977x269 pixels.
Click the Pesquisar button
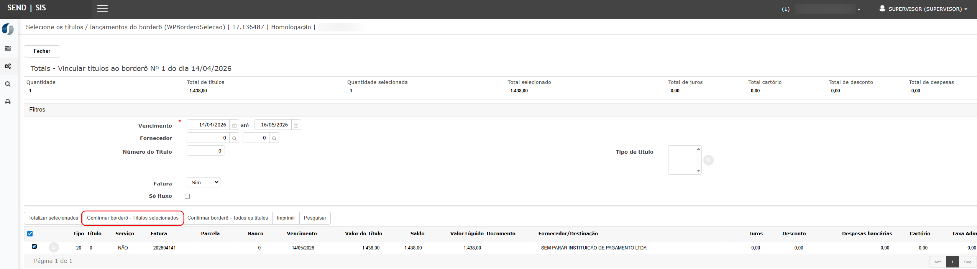[315, 218]
